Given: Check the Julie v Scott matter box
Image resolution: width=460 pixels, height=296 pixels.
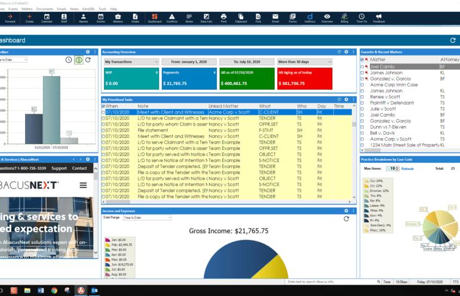Looking at the screenshot, I should [x=362, y=109].
